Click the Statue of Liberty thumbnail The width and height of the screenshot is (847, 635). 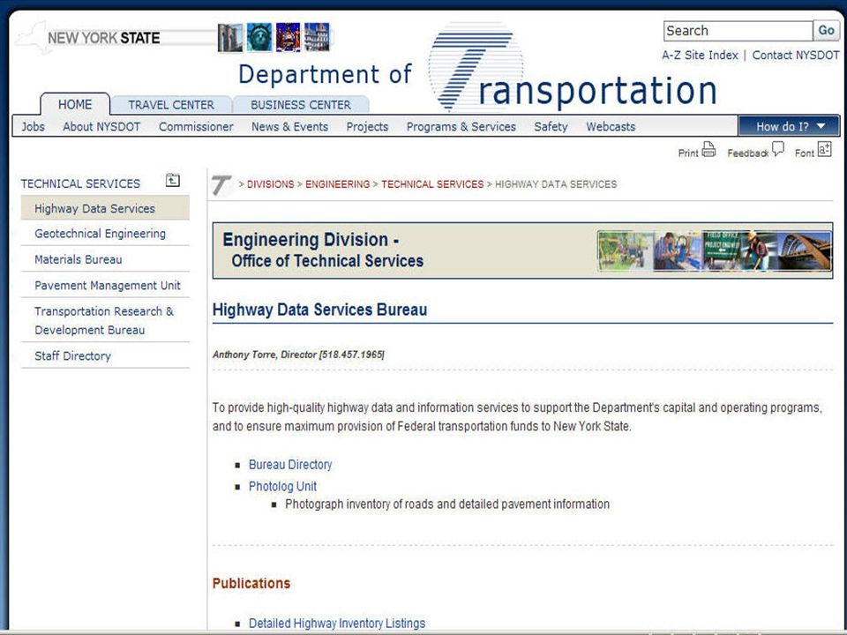click(259, 37)
